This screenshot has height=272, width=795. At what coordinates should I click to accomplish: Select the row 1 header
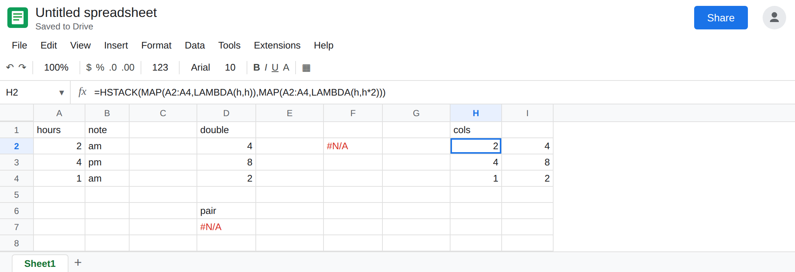tap(17, 130)
